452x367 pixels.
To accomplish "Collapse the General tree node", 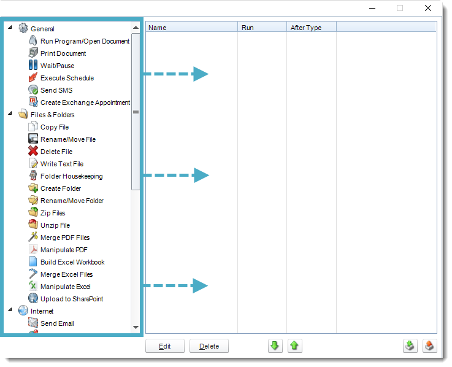I will point(10,28).
